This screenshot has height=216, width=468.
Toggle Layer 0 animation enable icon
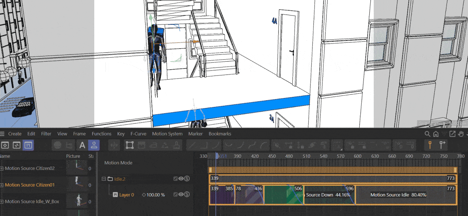pos(176,194)
